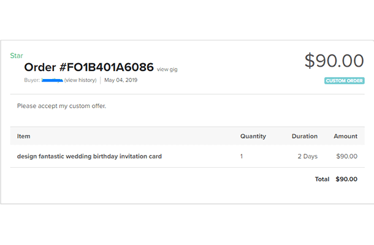This screenshot has width=374, height=245.
Task: Click the custom offer message text
Action: 61,106
